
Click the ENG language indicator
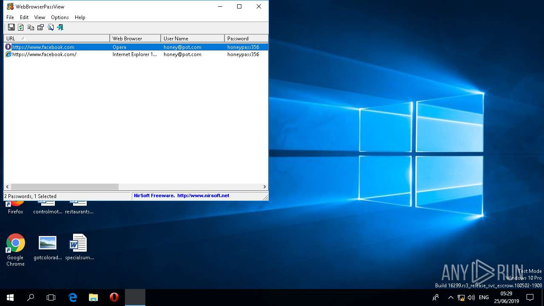484,297
